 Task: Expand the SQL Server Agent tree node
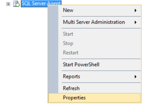coord(8,4)
